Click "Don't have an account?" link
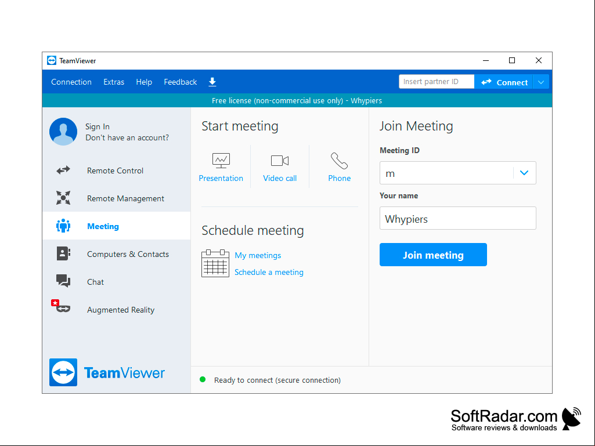 [127, 137]
